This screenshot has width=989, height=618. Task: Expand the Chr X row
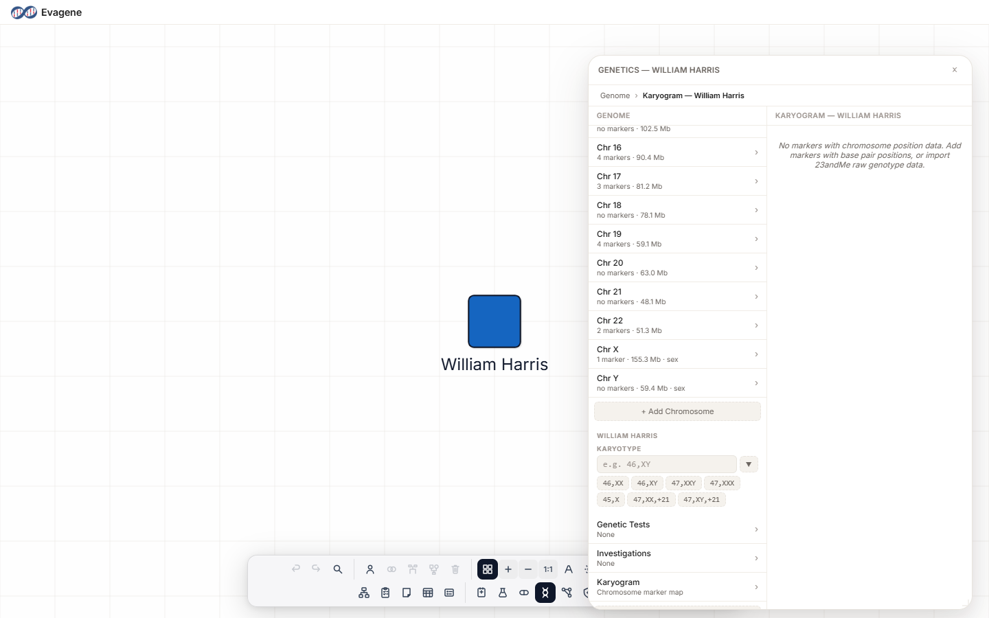pos(677,354)
